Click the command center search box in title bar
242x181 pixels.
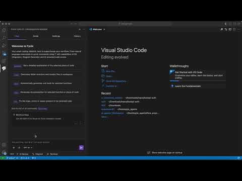pyautogui.click(x=125, y=24)
